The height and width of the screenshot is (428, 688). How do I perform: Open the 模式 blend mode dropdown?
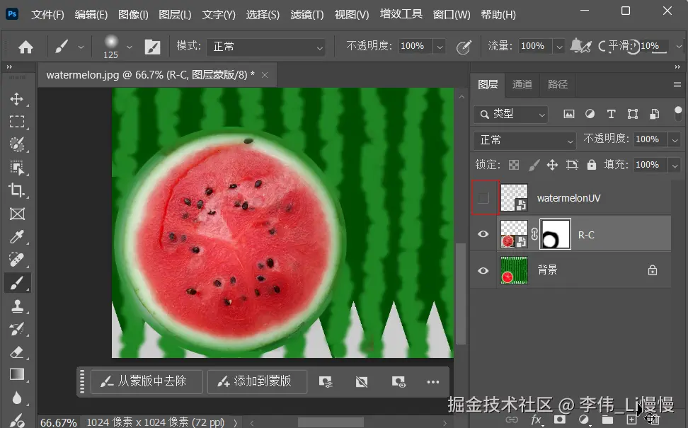tap(266, 47)
